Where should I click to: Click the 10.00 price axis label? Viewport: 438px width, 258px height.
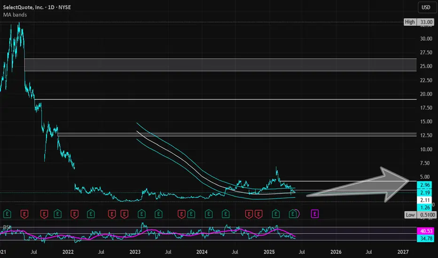[x=426, y=149]
